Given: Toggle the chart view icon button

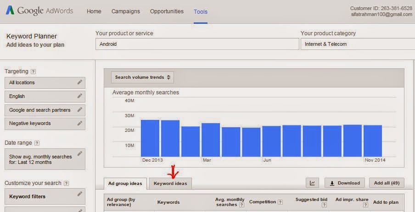Looking at the screenshot, I should point(312,183).
